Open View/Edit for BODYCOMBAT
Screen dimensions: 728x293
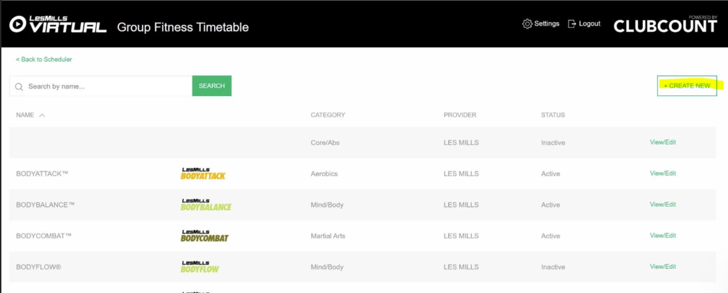point(662,235)
